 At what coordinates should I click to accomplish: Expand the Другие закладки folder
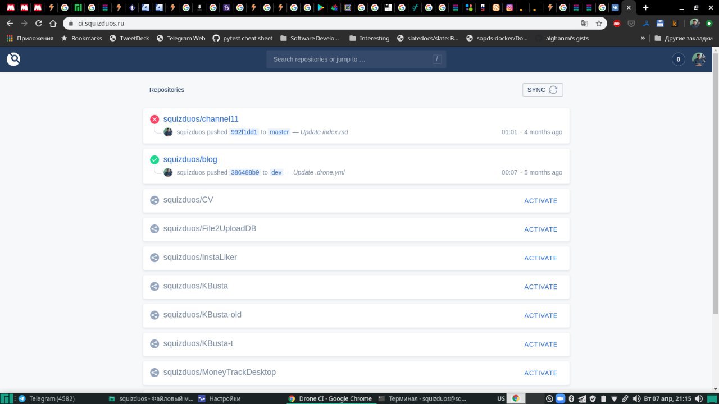pos(684,38)
